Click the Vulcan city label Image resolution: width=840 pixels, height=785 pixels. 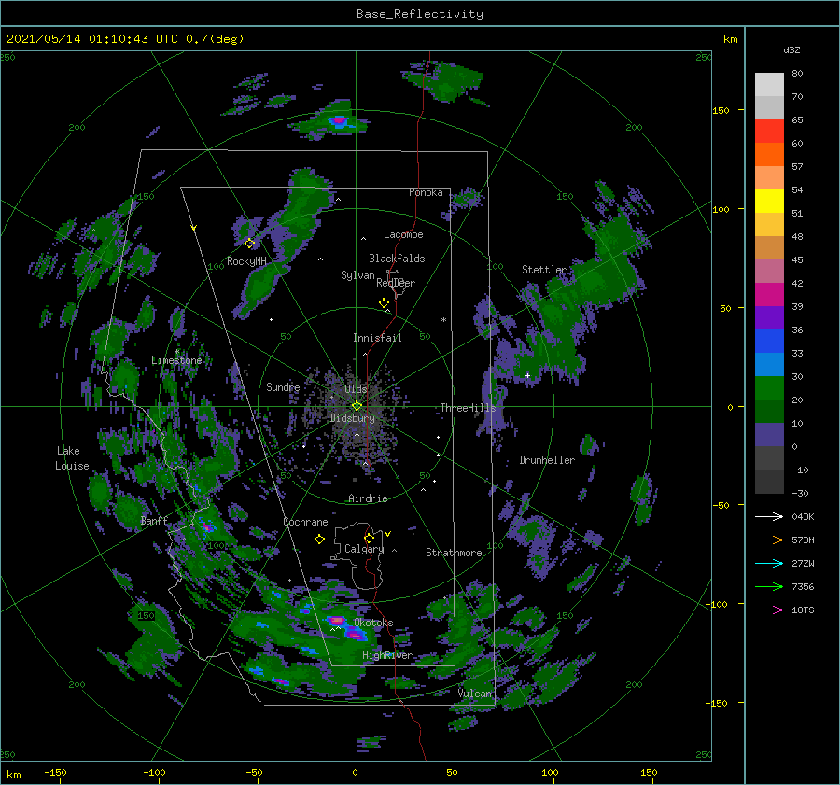(475, 694)
